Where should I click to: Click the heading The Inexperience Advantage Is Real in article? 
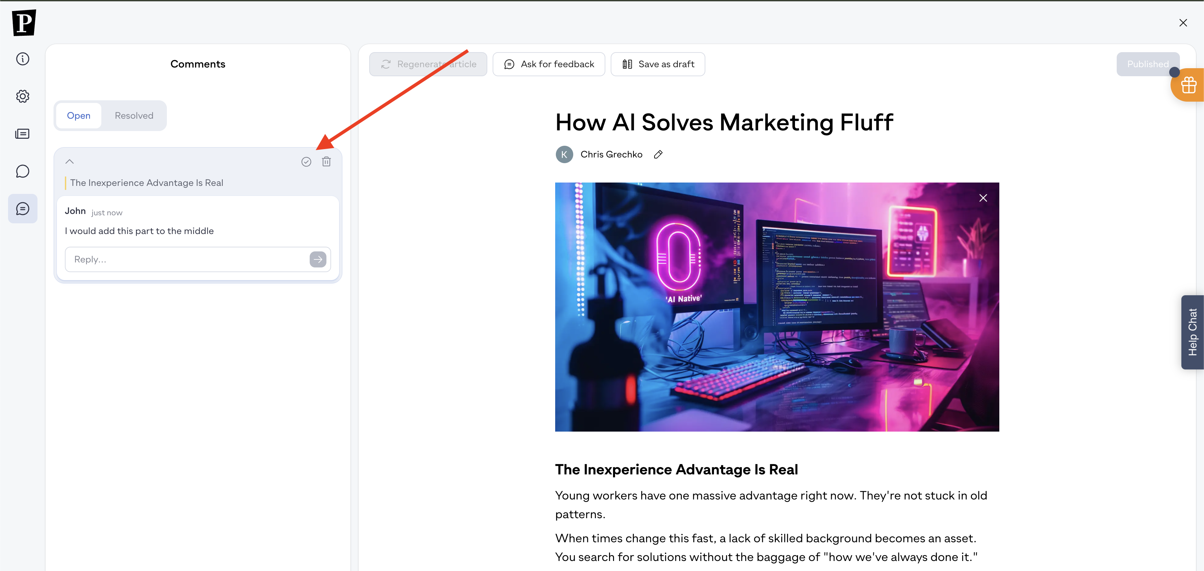coord(676,470)
